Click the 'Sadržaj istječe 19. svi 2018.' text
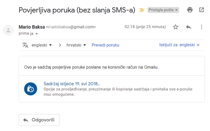The image size is (210, 131). (x=72, y=84)
